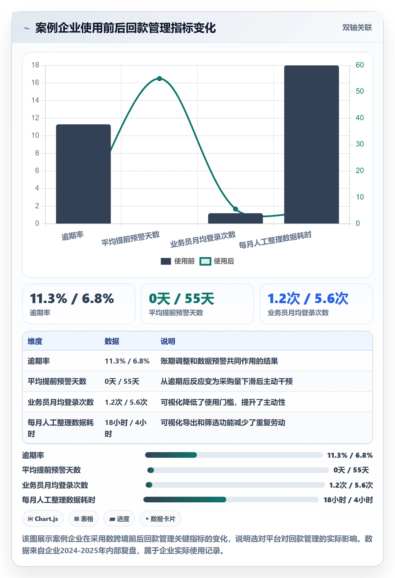Click left axis value 18
Image resolution: width=395 pixels, height=578 pixels.
click(x=35, y=65)
